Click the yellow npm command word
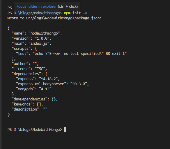Image resolution: width=170 pixels, height=149 pixels. (x=67, y=13)
